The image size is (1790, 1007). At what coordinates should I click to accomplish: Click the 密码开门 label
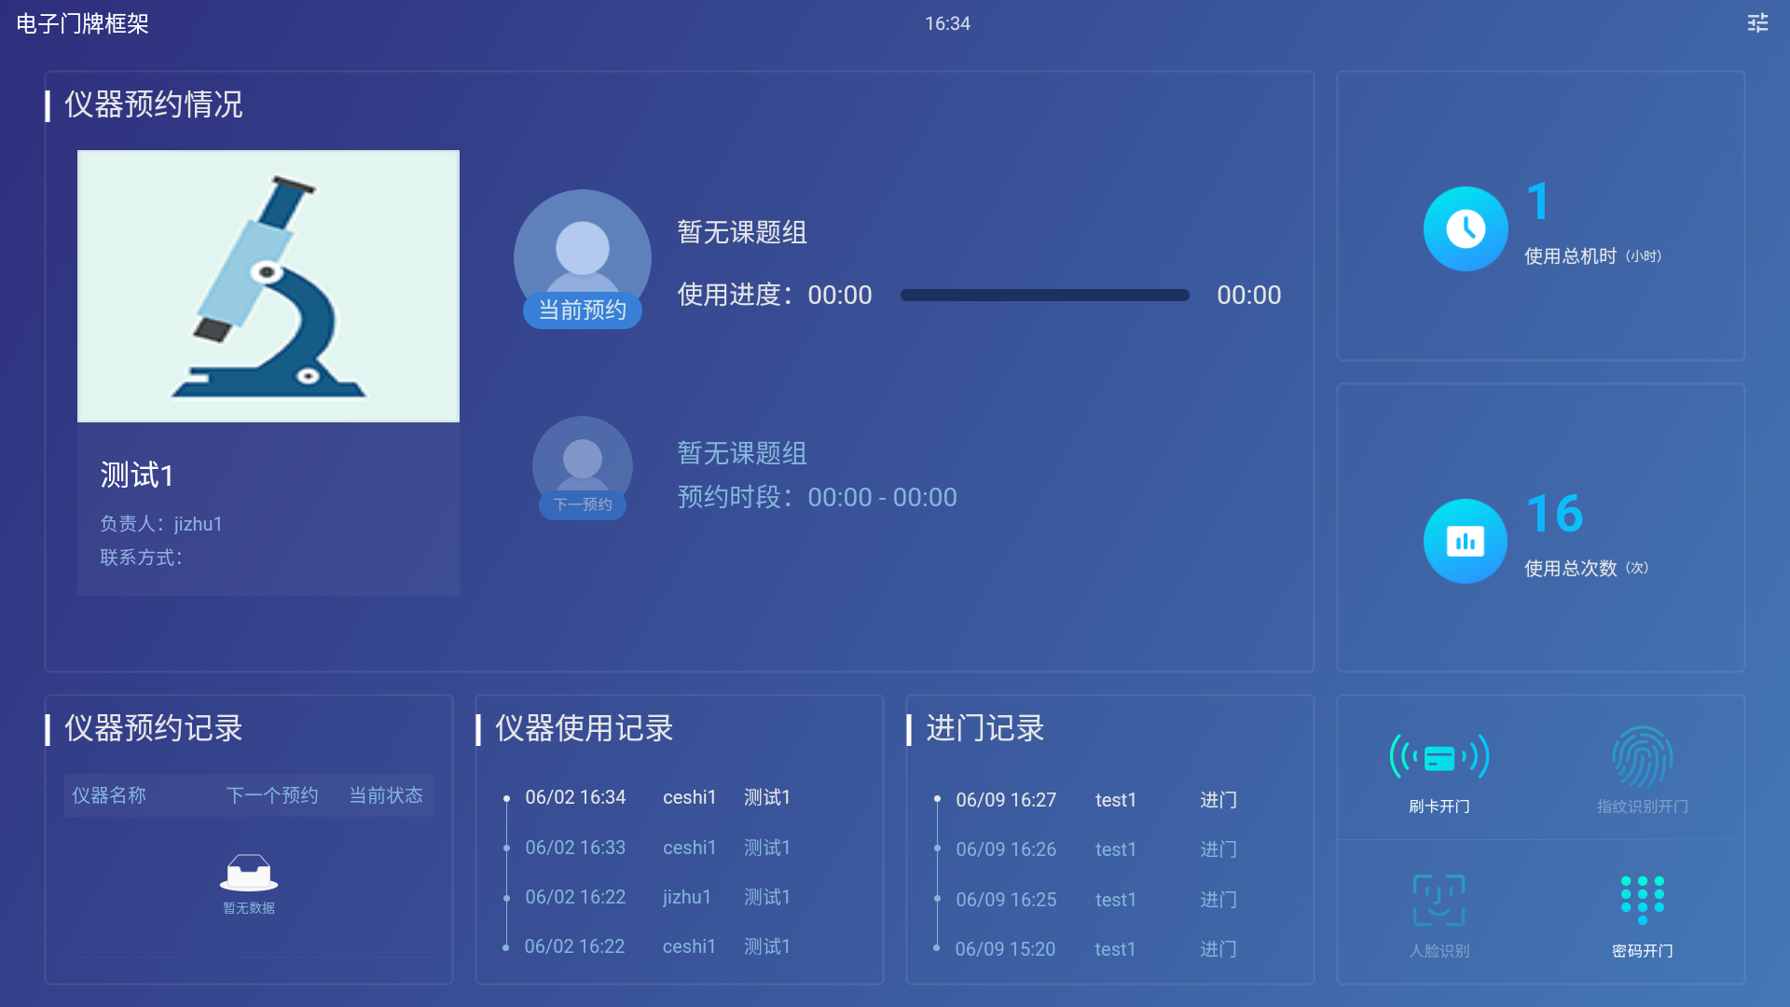pos(1643,951)
